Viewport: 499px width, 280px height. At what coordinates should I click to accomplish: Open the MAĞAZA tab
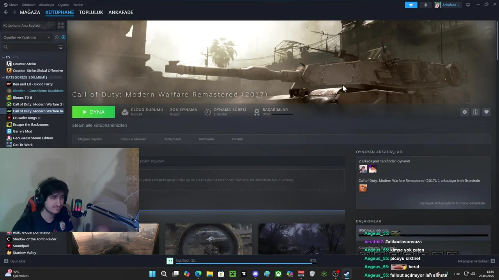pos(30,12)
